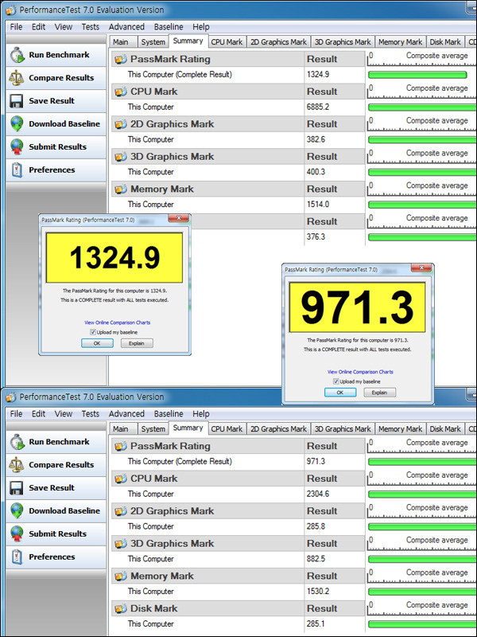
Task: Close the 1324.9 PassMark Rating dialog
Action: [178, 218]
